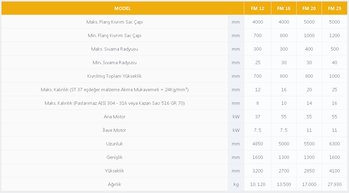Click the Ağırlık row label
This screenshot has width=349, height=193.
click(x=115, y=184)
